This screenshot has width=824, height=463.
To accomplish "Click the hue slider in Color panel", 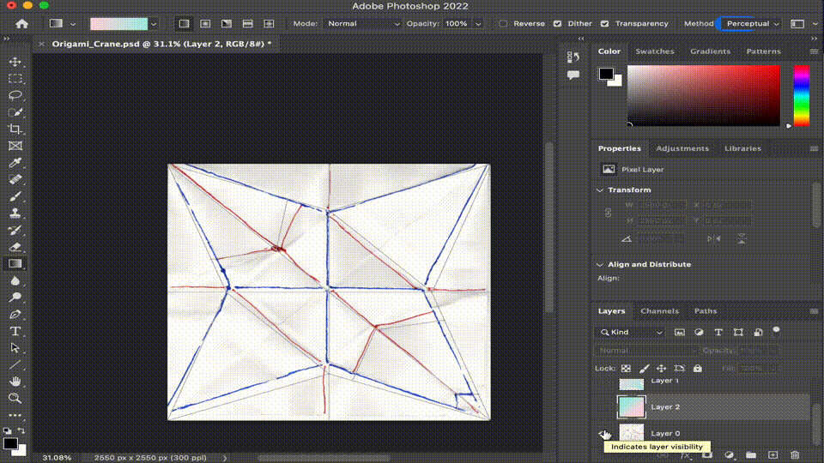I will pos(802,95).
